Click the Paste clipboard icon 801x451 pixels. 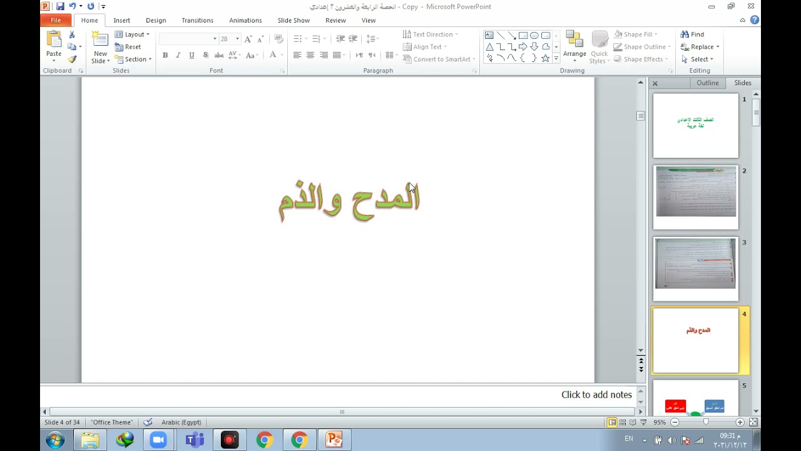click(54, 39)
